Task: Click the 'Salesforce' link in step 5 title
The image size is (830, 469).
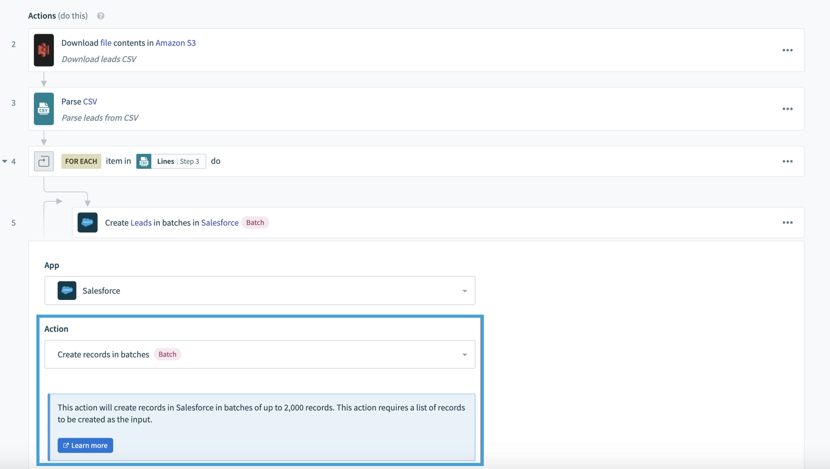Action: pos(220,223)
